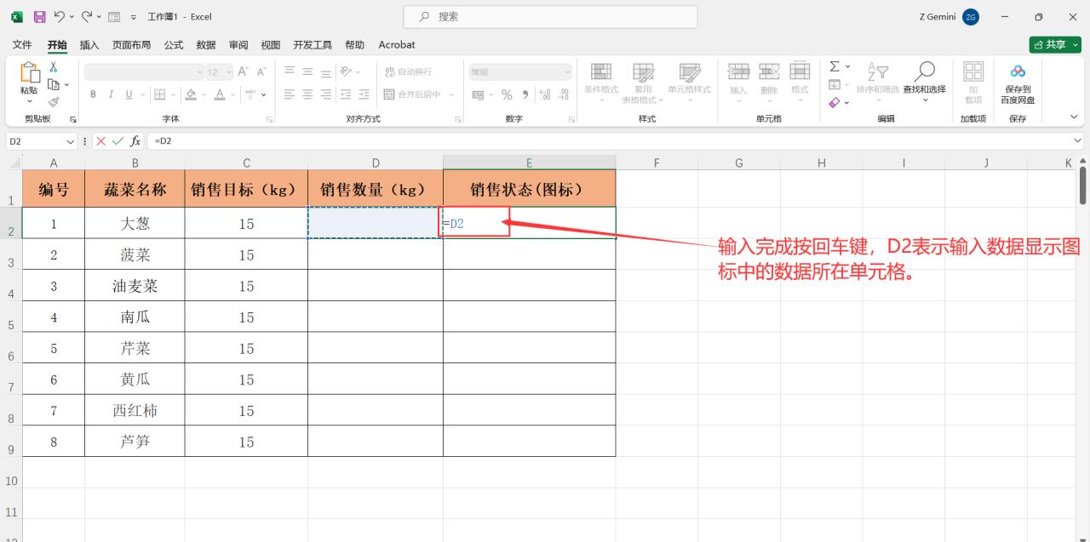Click the orientation text-angle icon
The width and height of the screenshot is (1090, 542).
coord(347,72)
